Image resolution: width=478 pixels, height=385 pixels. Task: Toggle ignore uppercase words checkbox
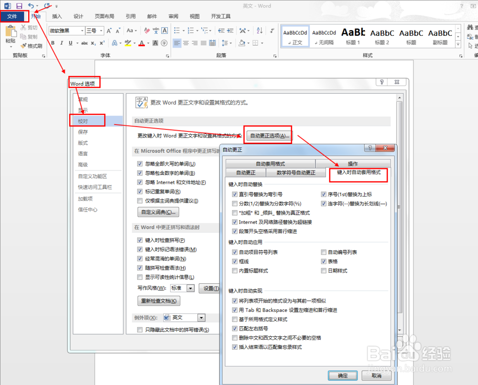(140, 164)
